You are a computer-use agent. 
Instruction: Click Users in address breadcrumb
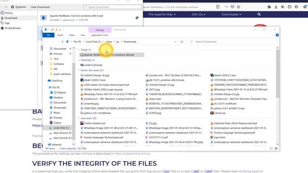coord(109,42)
